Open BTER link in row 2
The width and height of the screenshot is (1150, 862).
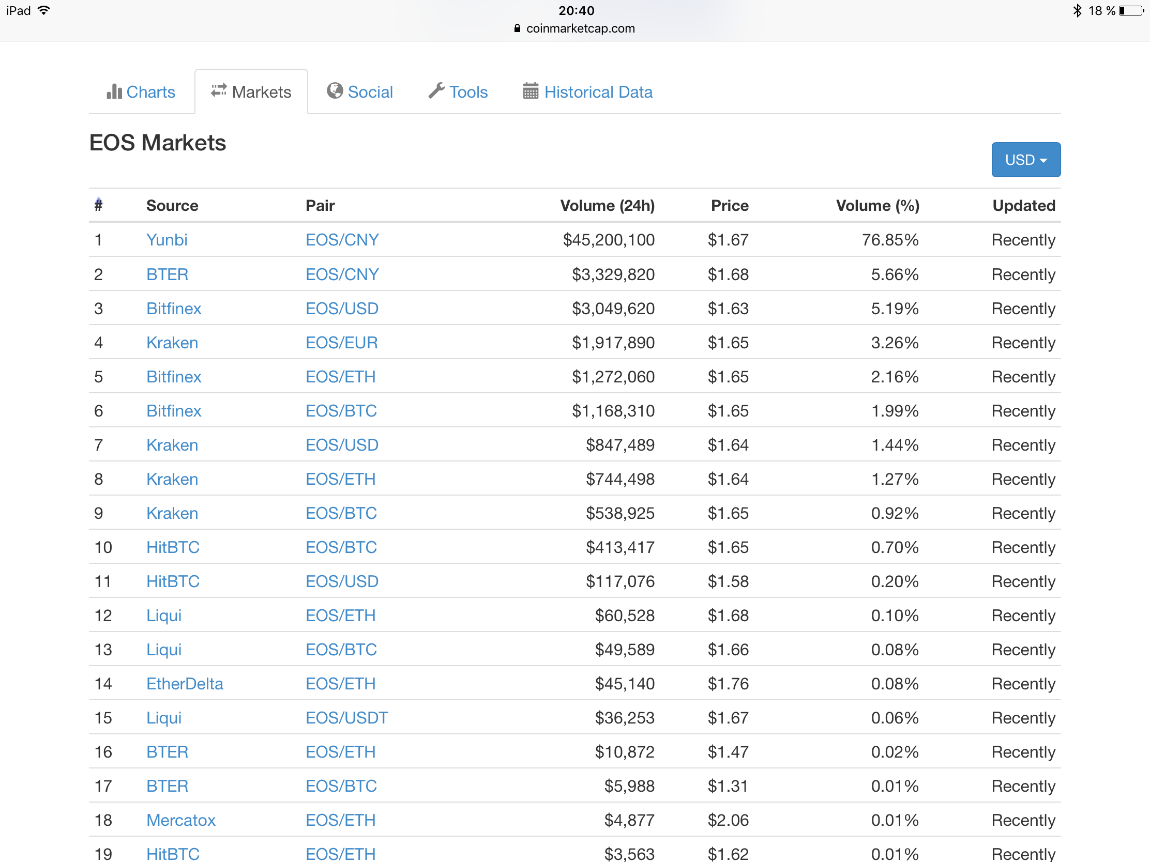[168, 274]
